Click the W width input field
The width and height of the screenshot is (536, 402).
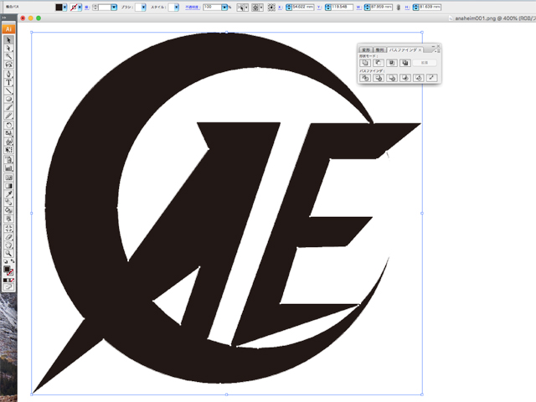(382, 8)
